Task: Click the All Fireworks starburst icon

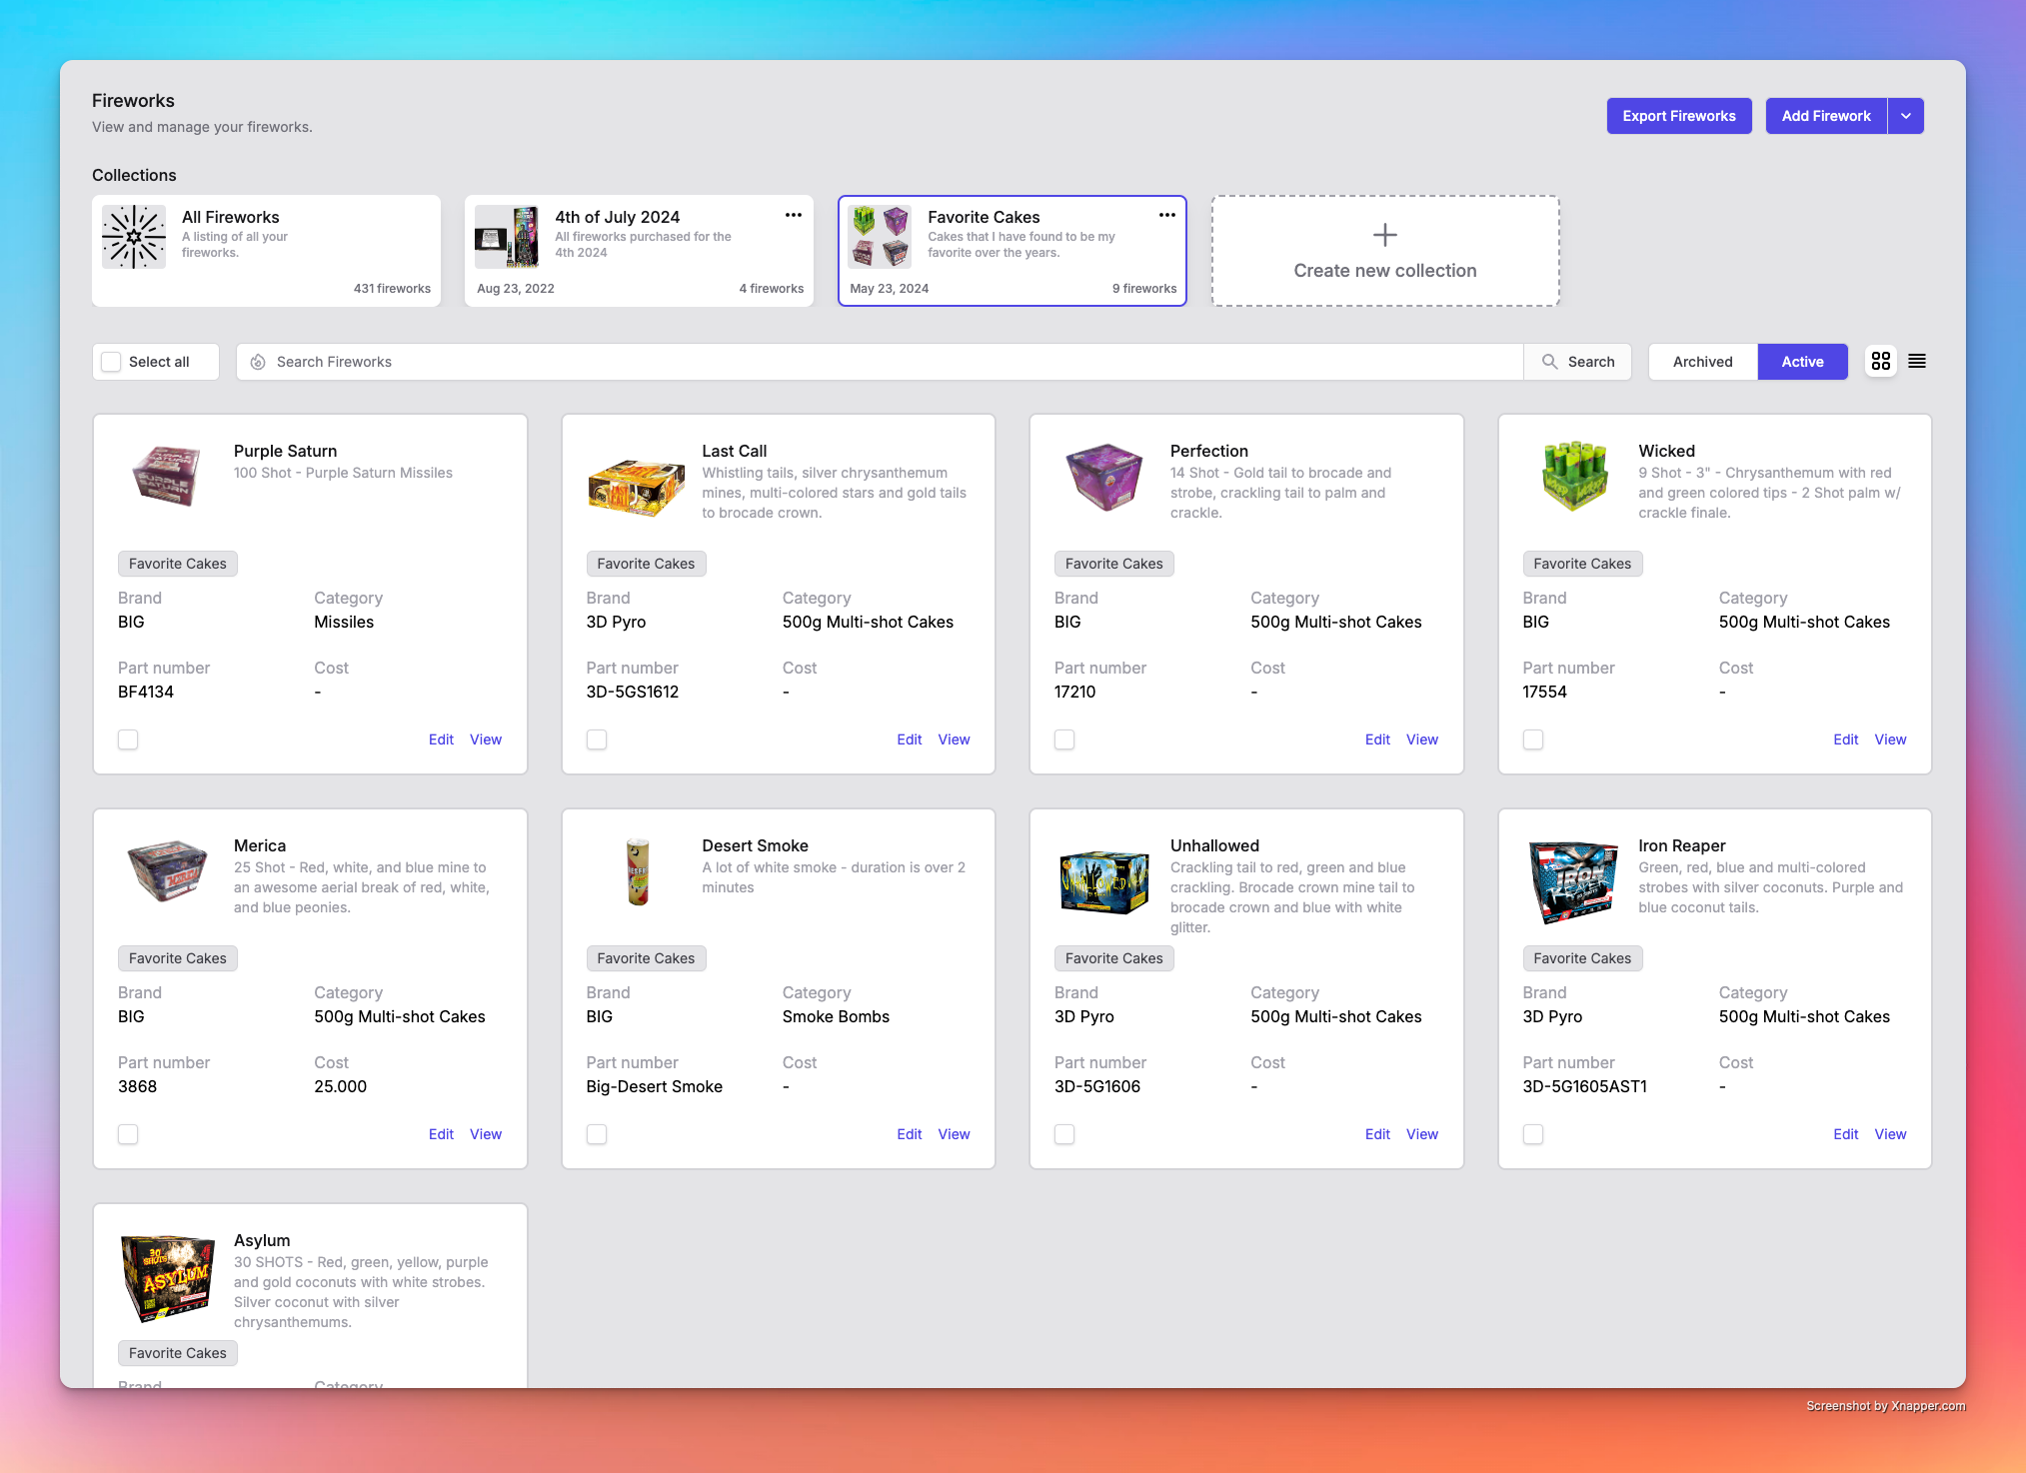Action: coord(134,237)
